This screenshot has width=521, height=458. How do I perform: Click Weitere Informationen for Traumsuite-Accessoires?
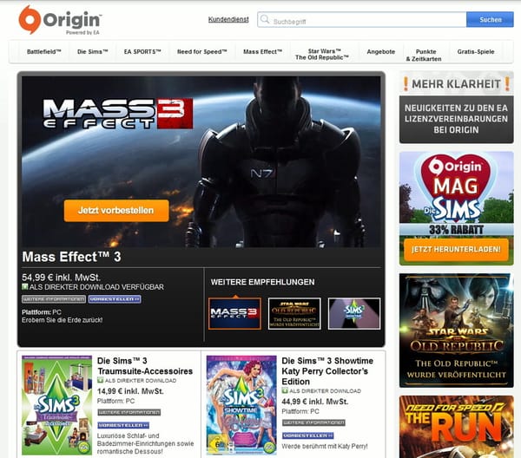click(129, 412)
